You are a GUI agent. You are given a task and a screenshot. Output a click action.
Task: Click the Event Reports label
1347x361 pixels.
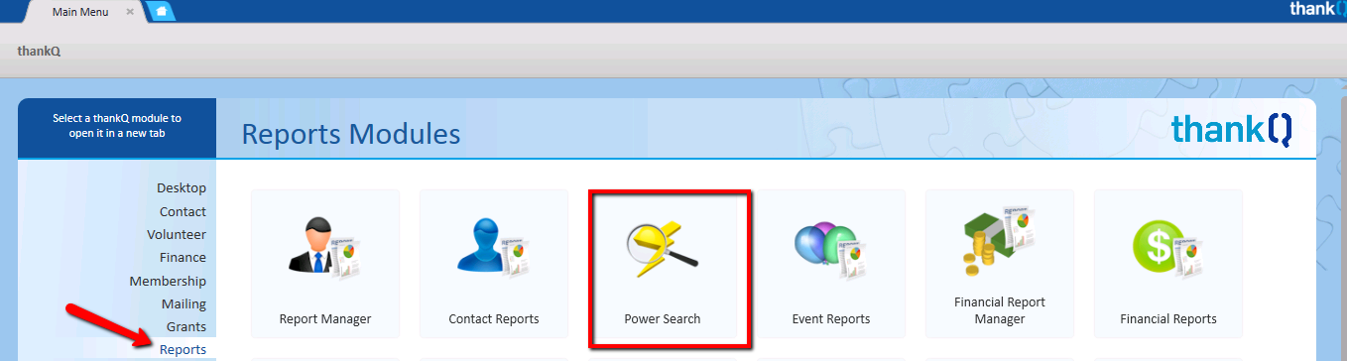coord(831,319)
